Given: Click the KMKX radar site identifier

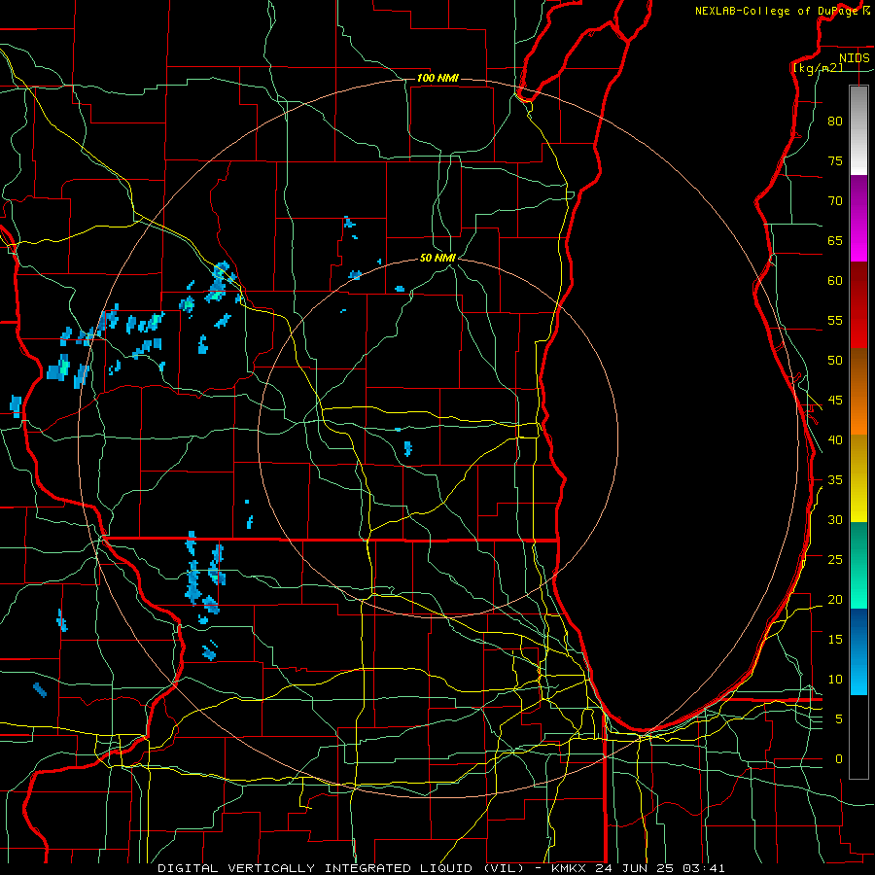Looking at the screenshot, I should (570, 868).
